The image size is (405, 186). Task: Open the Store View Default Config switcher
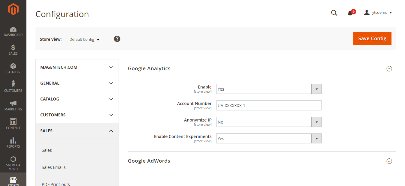(x=84, y=39)
